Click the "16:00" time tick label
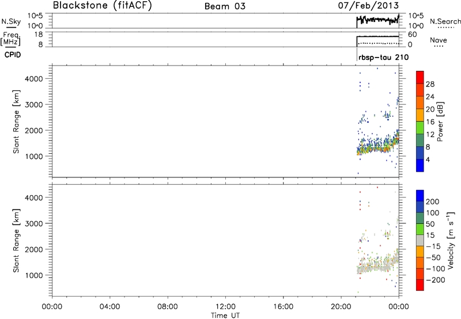The width and height of the screenshot is (461, 319). [x=283, y=307]
